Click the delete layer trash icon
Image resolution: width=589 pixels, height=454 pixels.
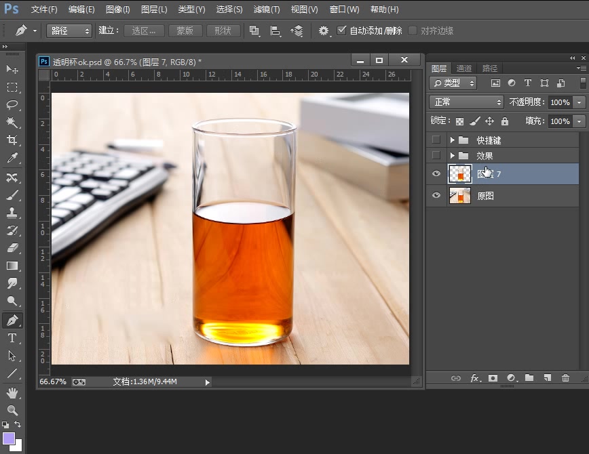(x=565, y=378)
